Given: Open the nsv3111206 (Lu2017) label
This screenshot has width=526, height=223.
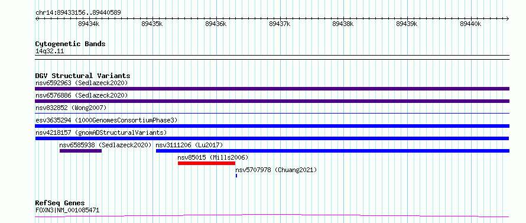Looking at the screenshot, I should point(189,145).
